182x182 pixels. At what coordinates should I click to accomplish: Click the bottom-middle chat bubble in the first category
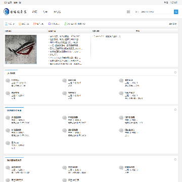click(x=64, y=94)
